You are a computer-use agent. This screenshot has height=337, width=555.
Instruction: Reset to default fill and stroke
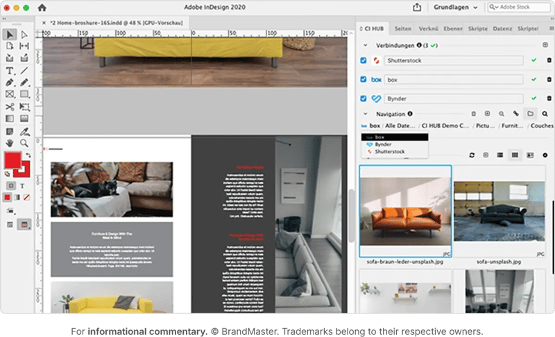point(7,174)
